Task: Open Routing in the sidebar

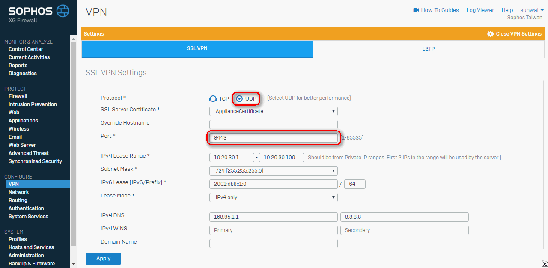Action: point(18,200)
